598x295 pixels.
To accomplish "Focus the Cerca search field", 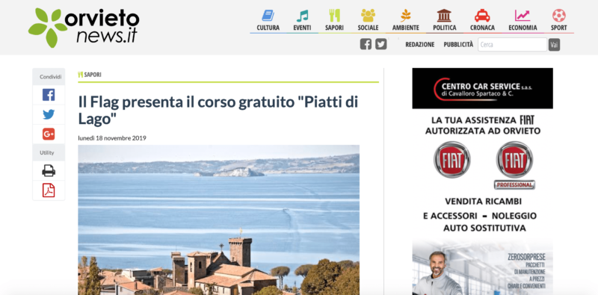I will 512,45.
